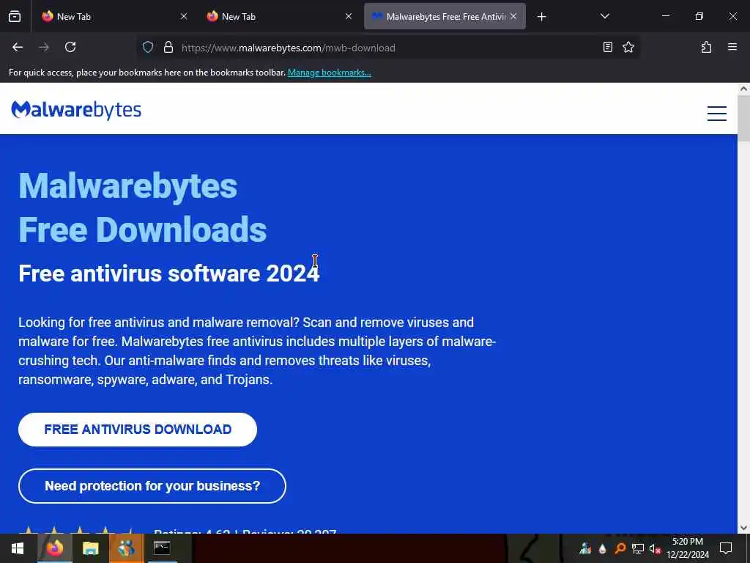
Task: List all tabs dropdown arrow
Action: click(604, 16)
